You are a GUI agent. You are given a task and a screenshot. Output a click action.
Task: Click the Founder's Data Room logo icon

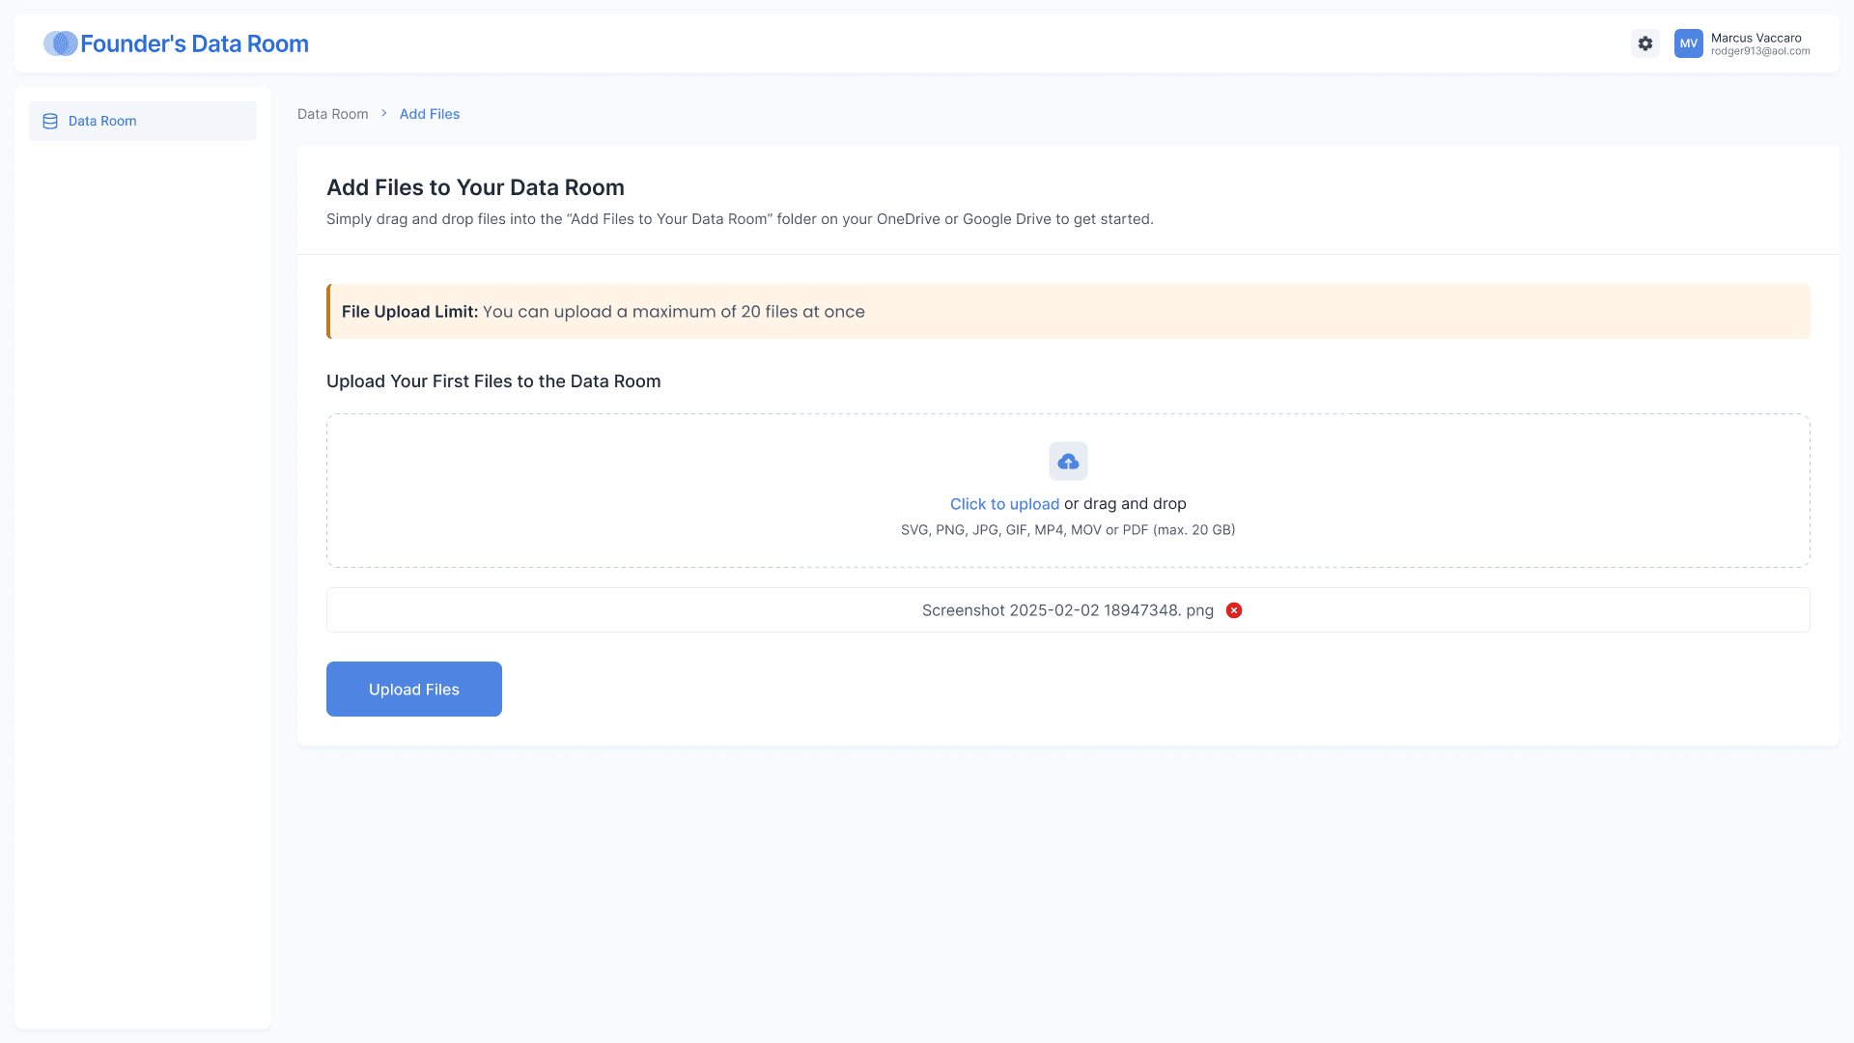pyautogui.click(x=60, y=43)
